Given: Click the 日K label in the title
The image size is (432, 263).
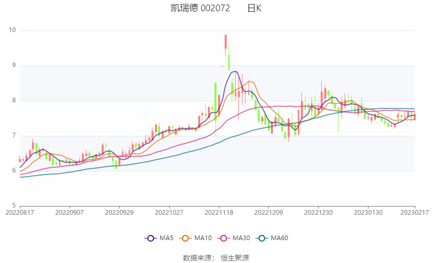Looking at the screenshot, I should pos(254,8).
